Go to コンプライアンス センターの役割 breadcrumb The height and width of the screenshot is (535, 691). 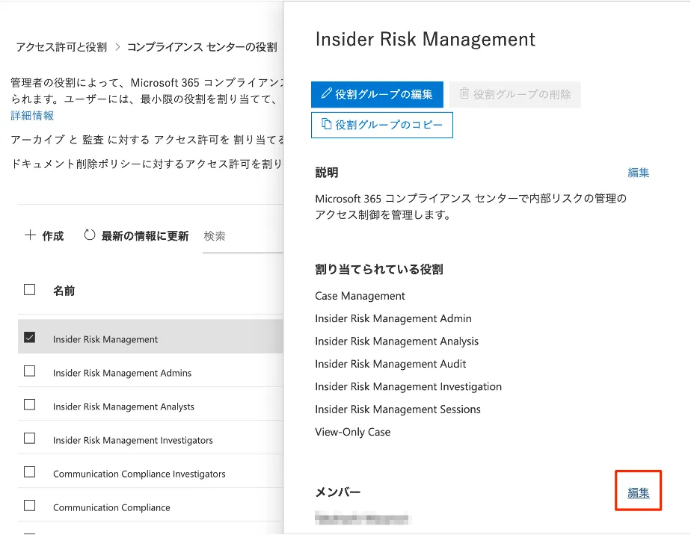pyautogui.click(x=202, y=47)
